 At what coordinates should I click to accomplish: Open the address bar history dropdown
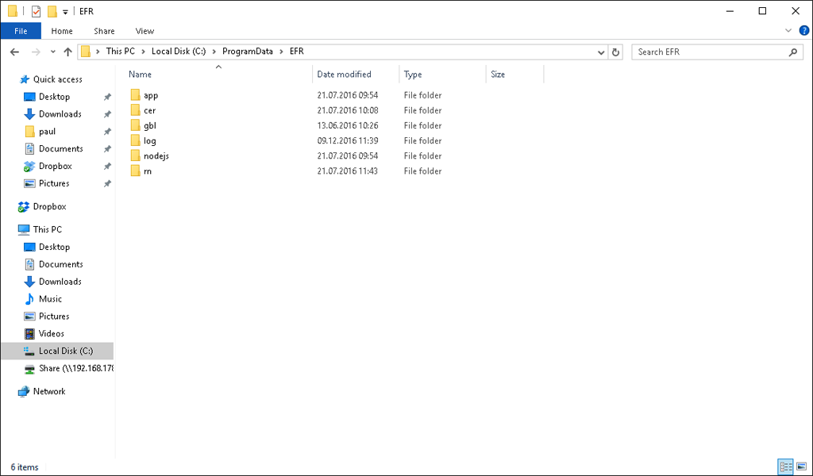(601, 52)
